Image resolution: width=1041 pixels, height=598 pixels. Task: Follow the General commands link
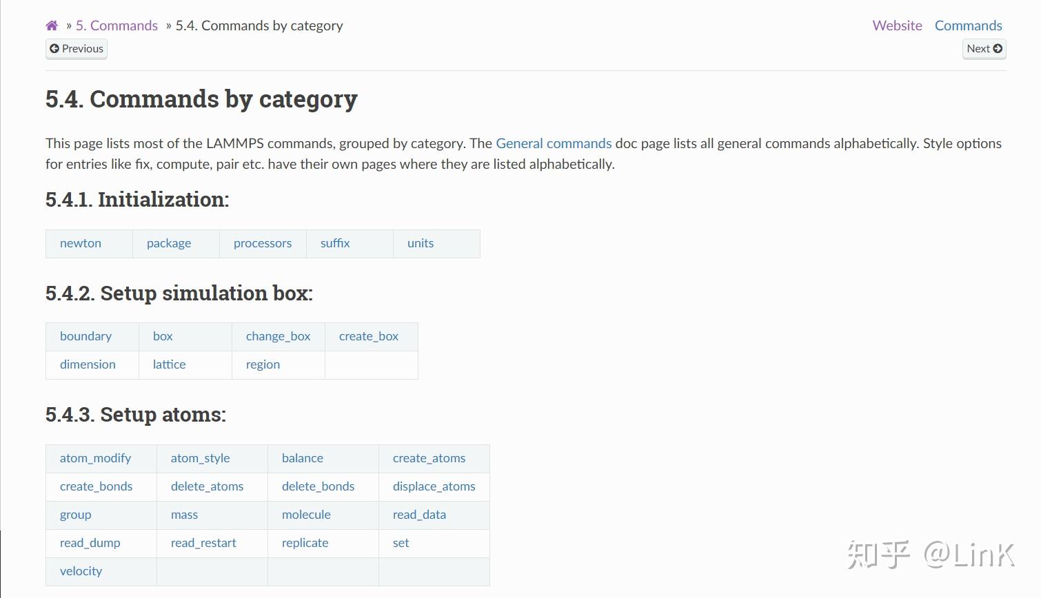[x=554, y=143]
